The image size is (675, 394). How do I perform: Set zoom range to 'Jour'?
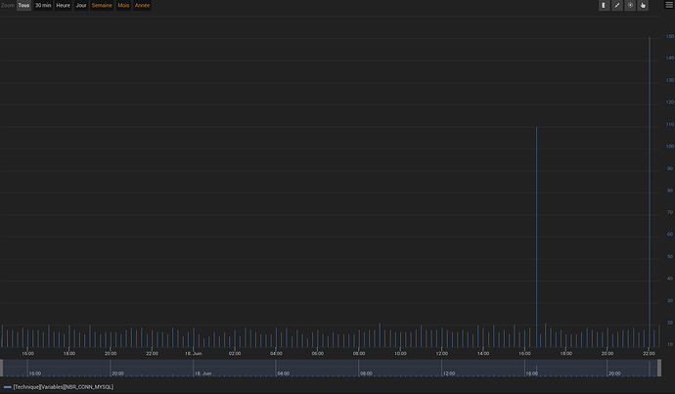click(x=81, y=6)
